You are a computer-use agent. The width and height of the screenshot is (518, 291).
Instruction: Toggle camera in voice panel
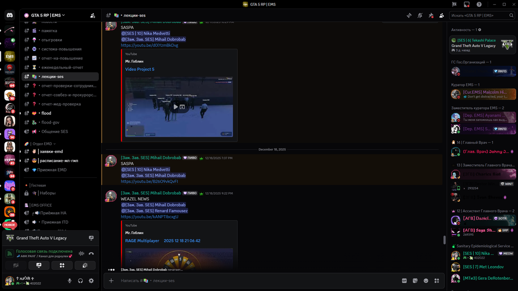point(16,265)
